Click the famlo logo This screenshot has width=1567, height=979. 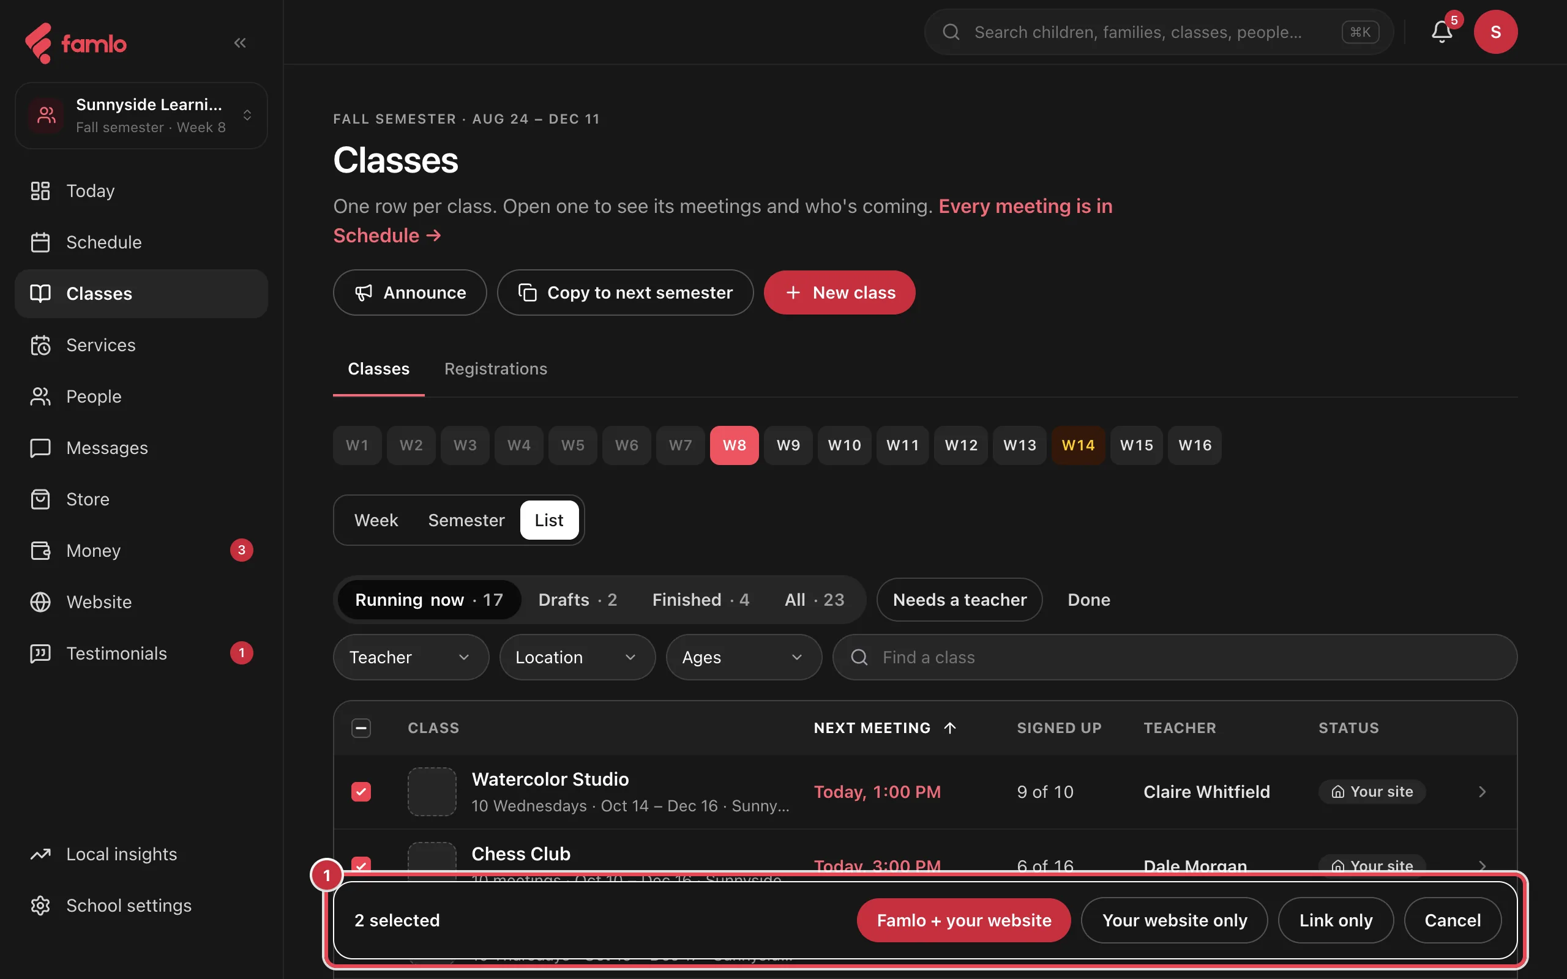click(76, 43)
